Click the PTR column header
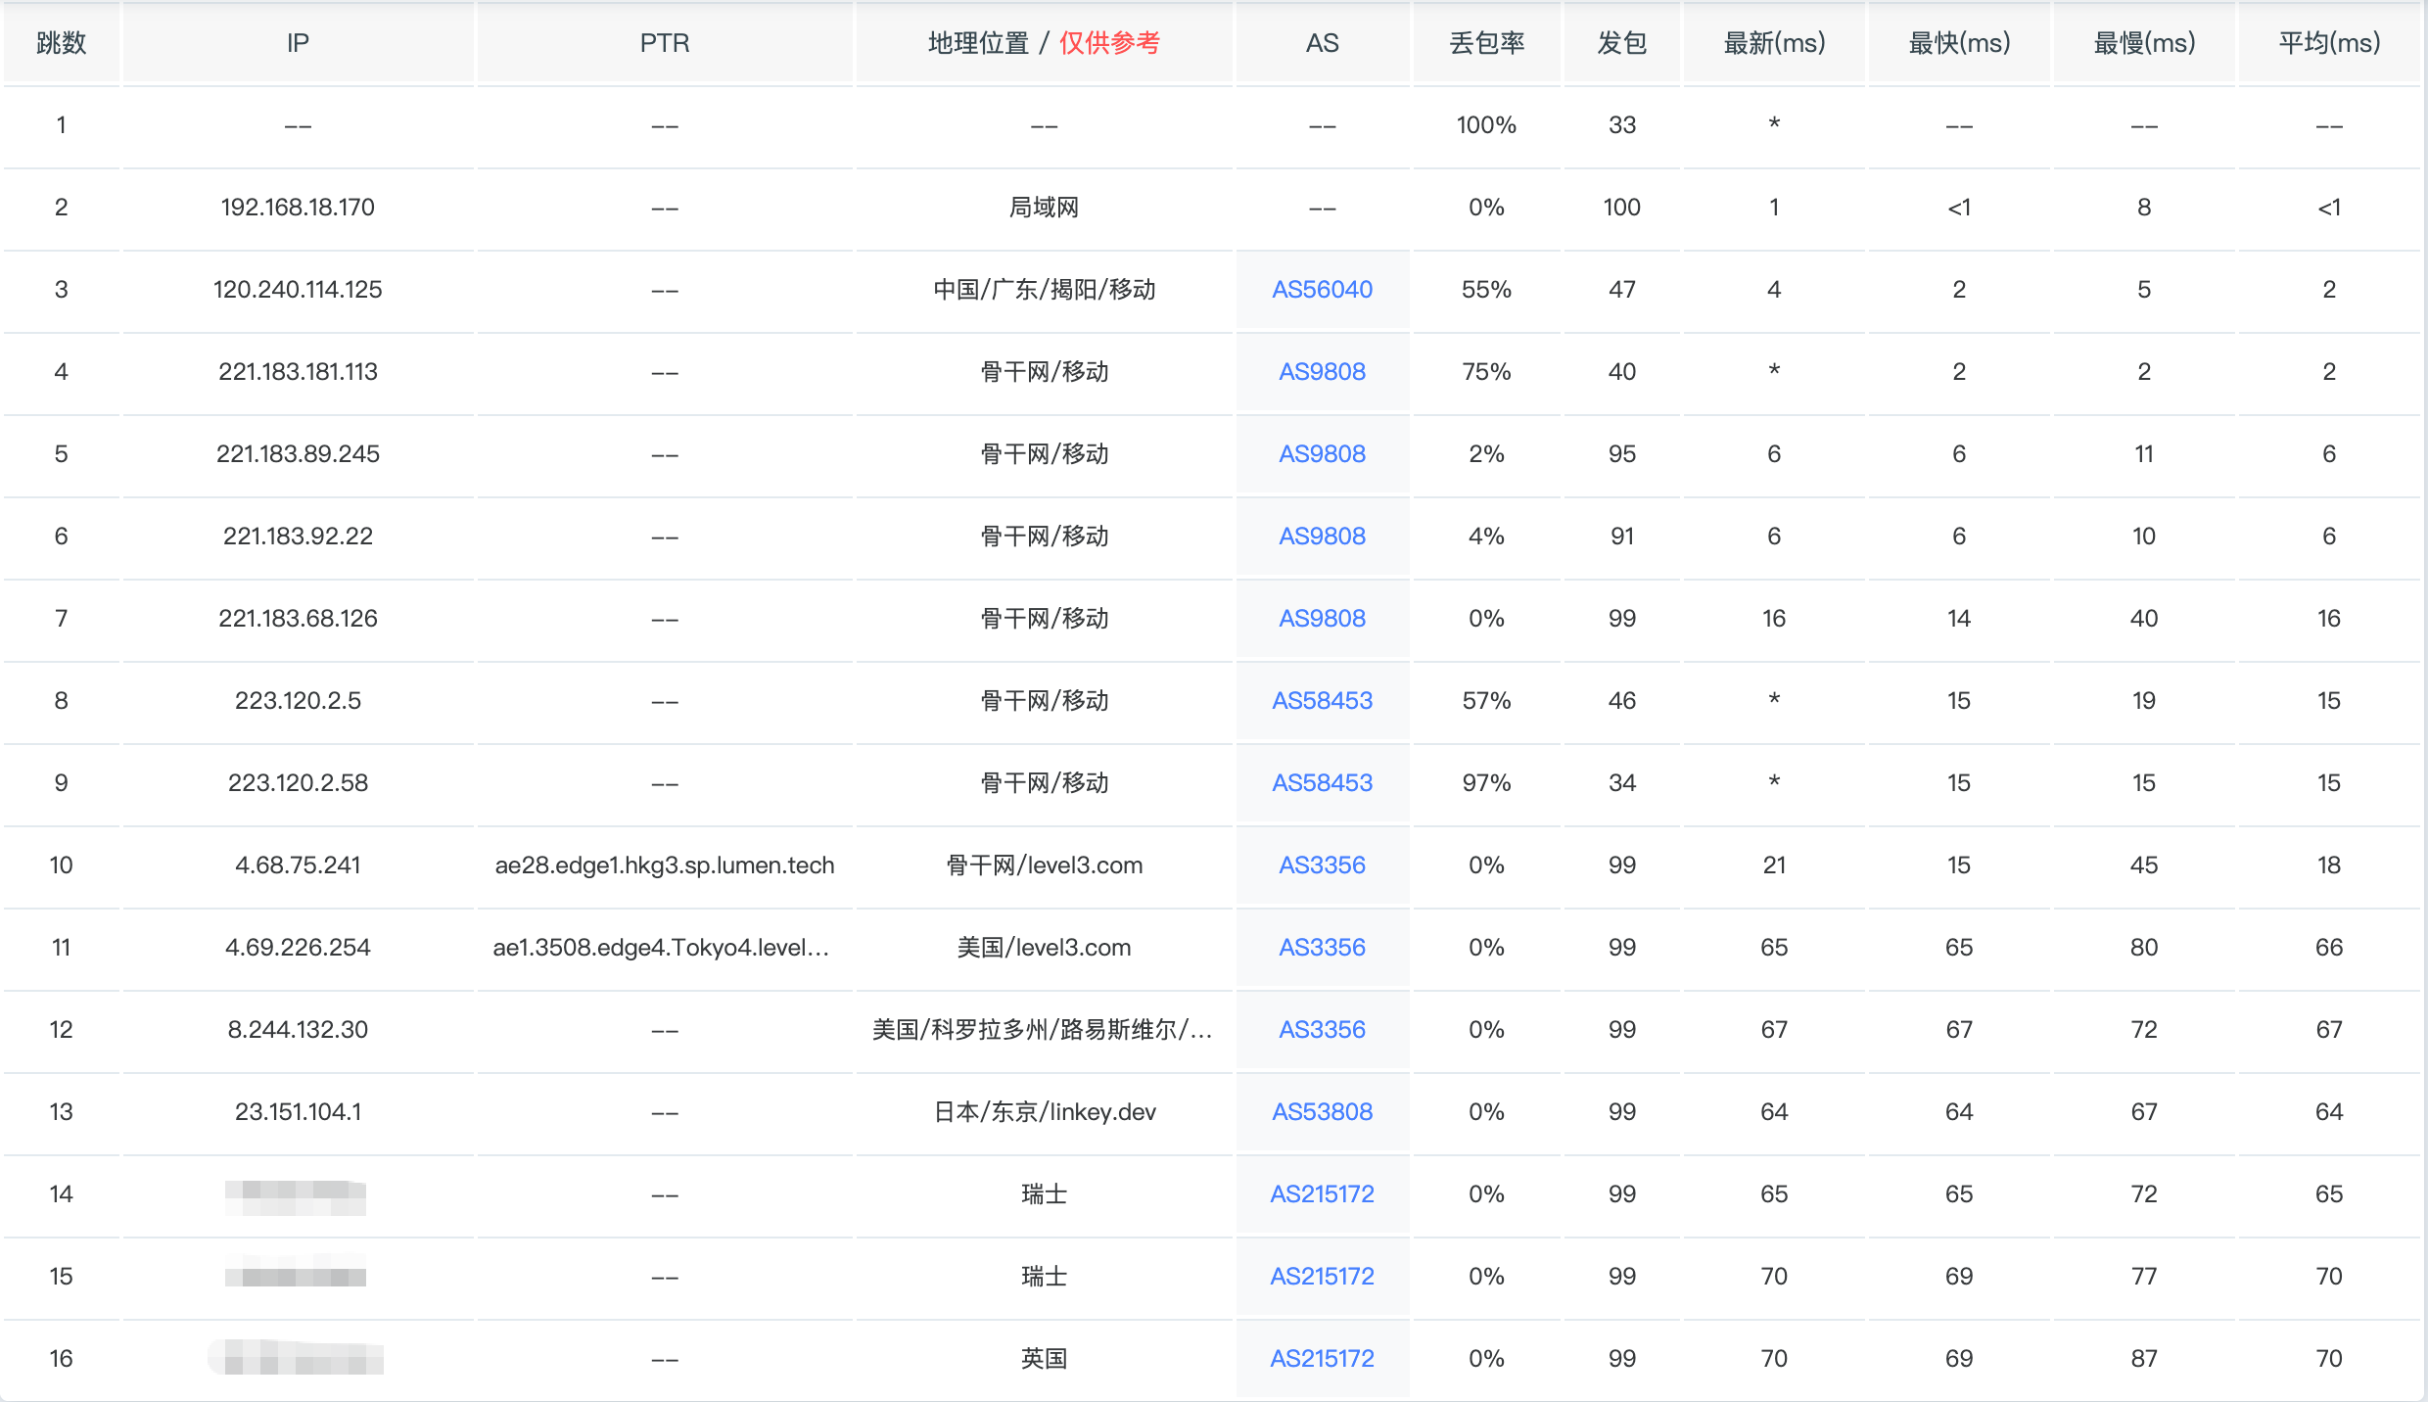 click(665, 43)
